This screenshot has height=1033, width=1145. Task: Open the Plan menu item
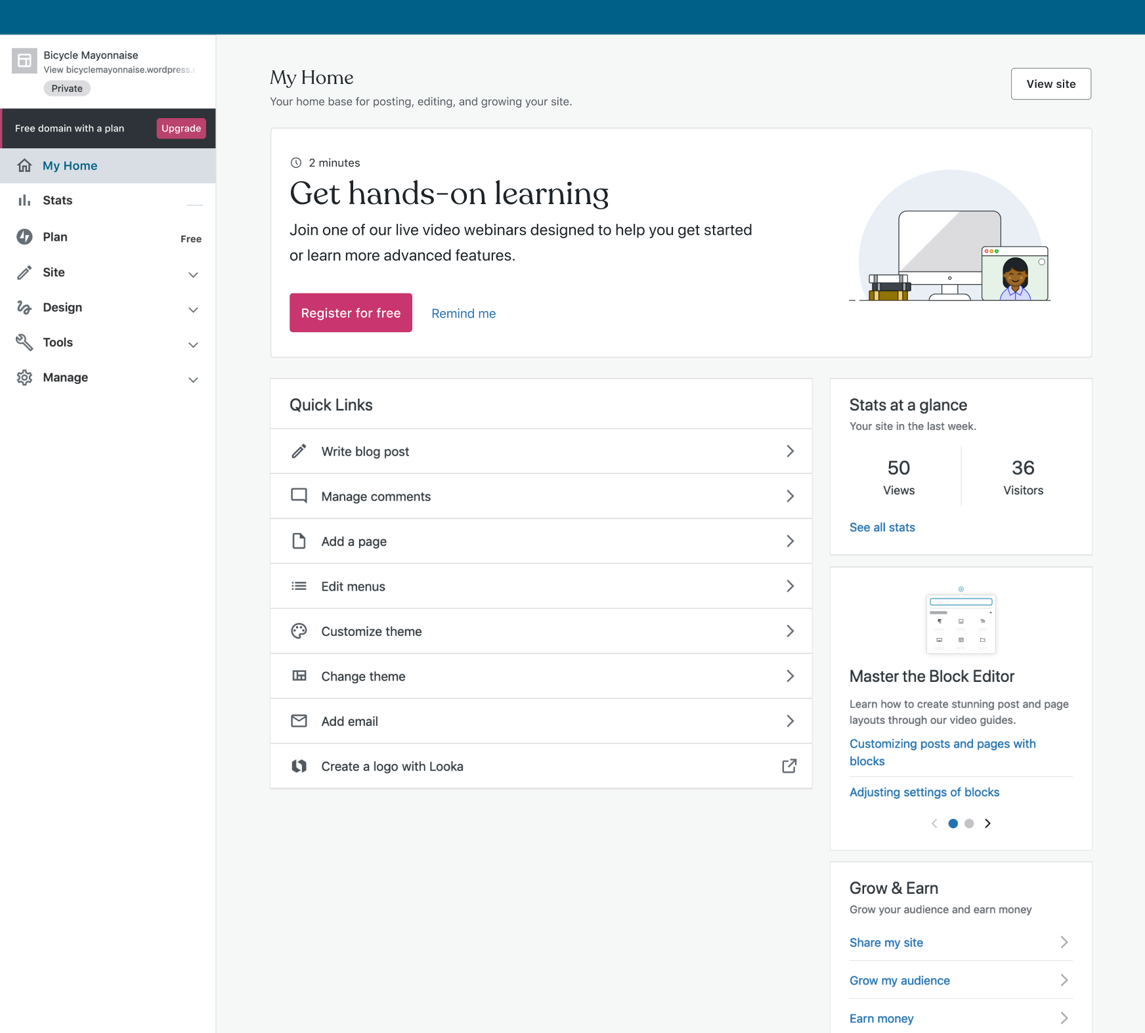pyautogui.click(x=108, y=237)
